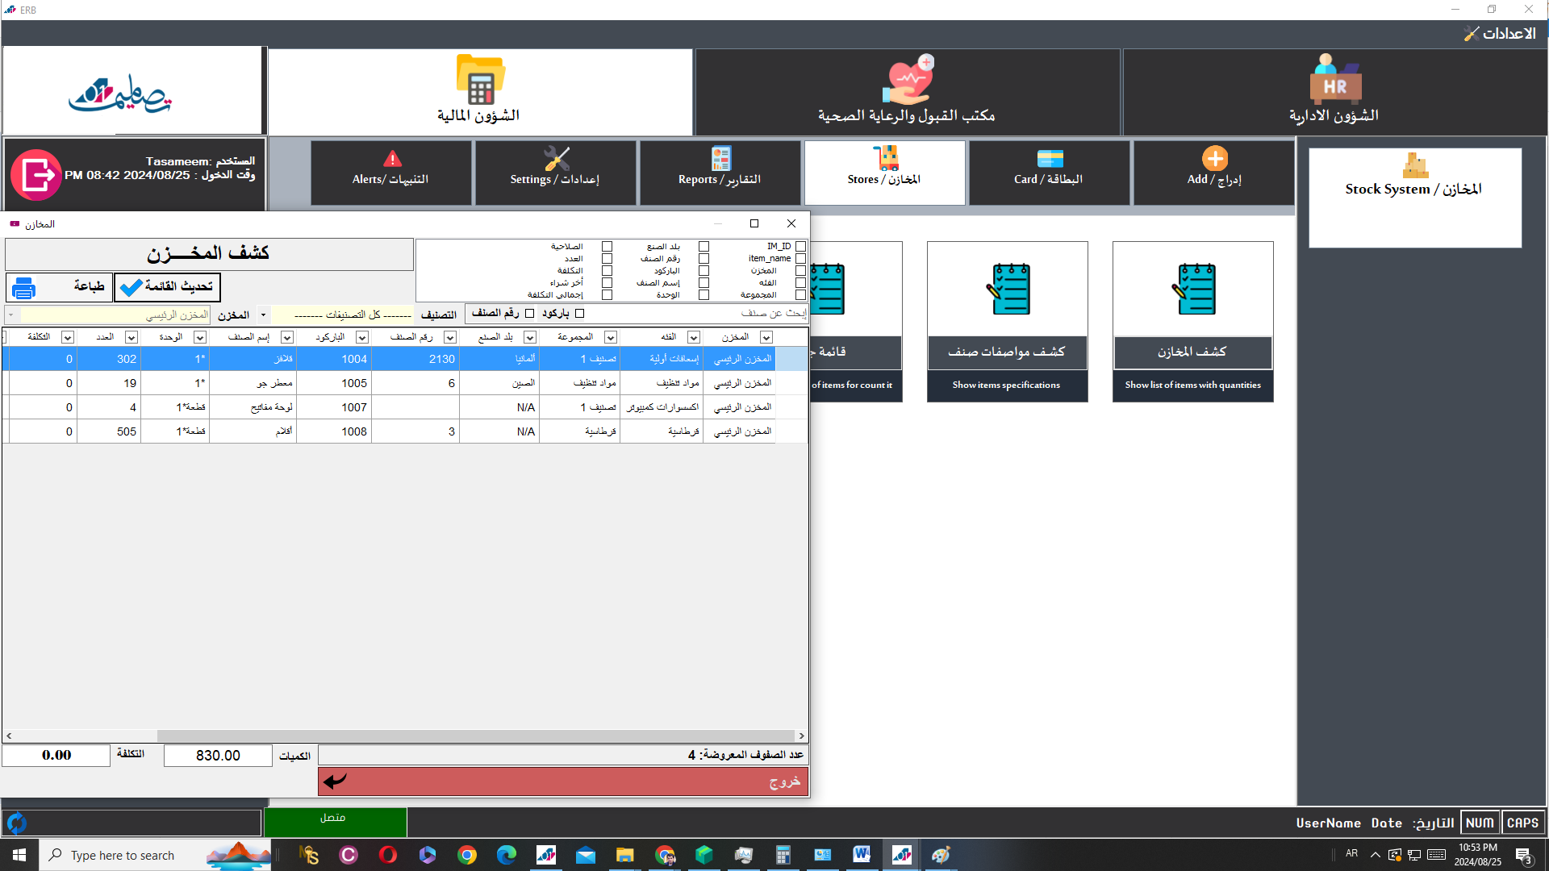Open Google Chrome from taskbar

pos(467,855)
